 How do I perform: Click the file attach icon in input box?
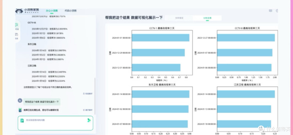[x=22, y=120]
